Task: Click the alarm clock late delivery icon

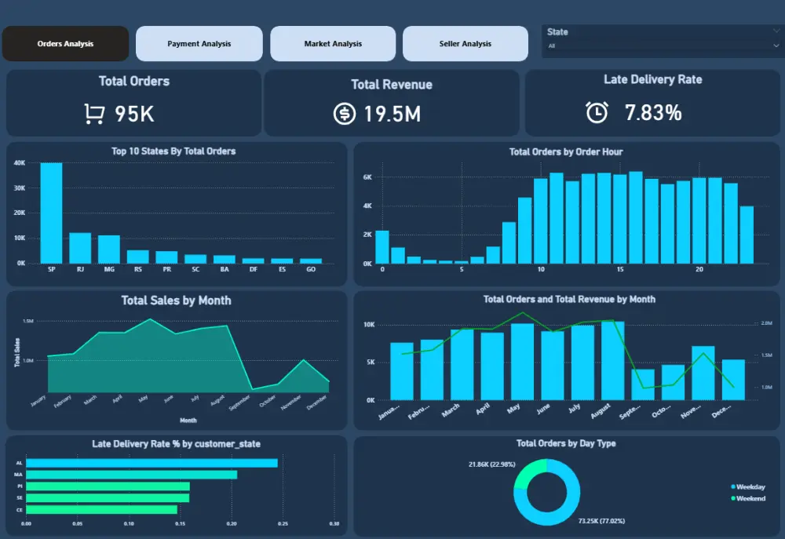Action: (x=597, y=112)
